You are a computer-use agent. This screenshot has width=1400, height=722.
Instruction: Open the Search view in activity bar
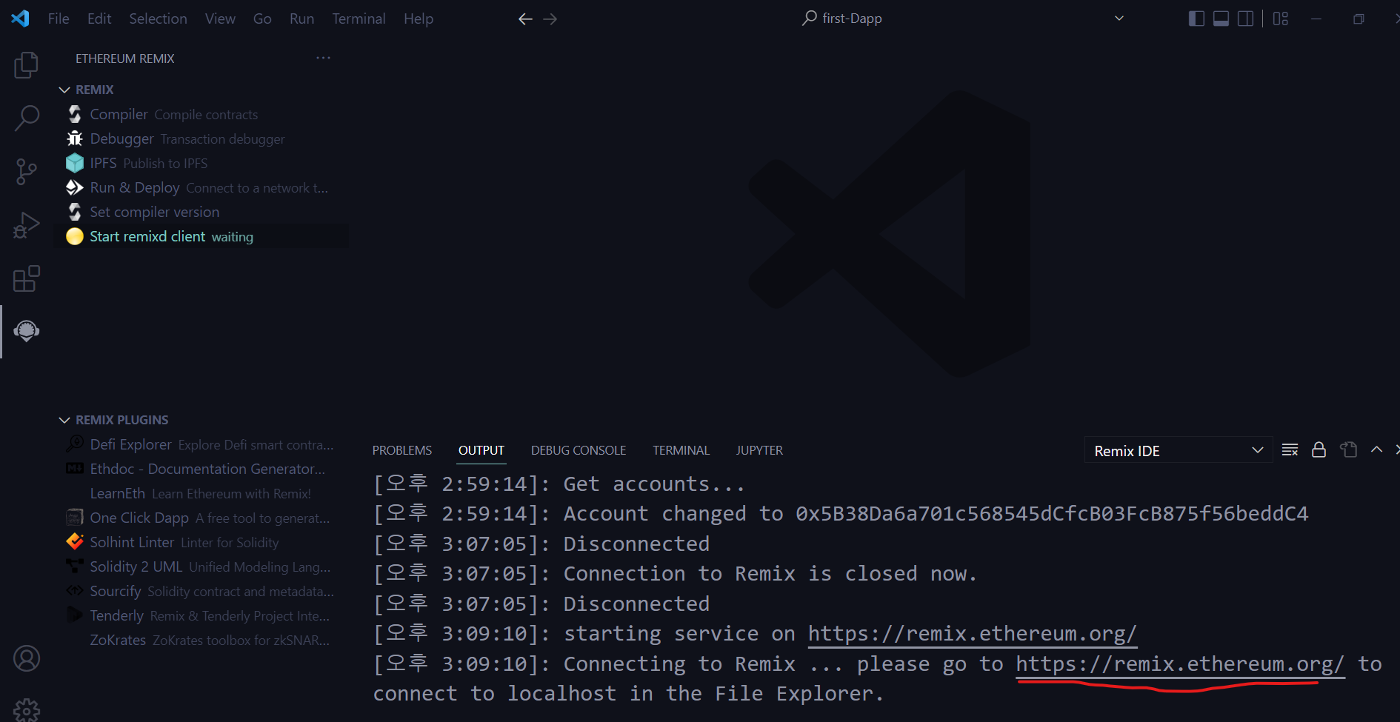pos(26,118)
